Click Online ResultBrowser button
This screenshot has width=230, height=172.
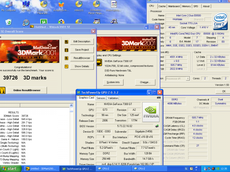(27, 90)
